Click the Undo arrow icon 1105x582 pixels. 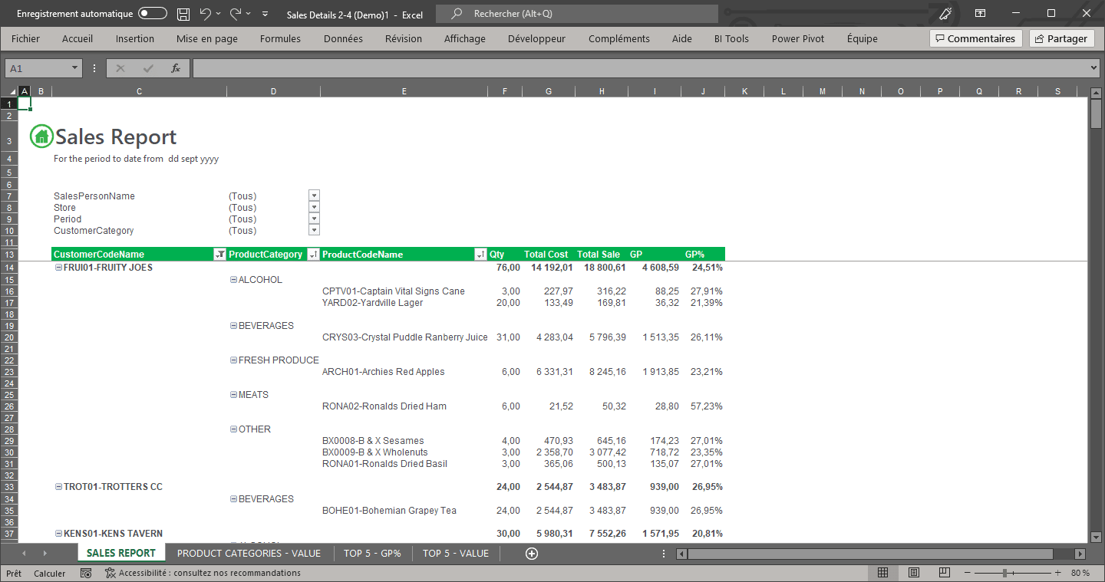(x=205, y=14)
